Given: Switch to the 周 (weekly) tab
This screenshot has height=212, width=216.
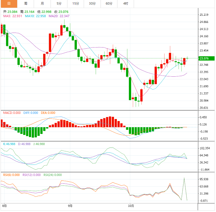Looking at the screenshot, I should point(26,3).
